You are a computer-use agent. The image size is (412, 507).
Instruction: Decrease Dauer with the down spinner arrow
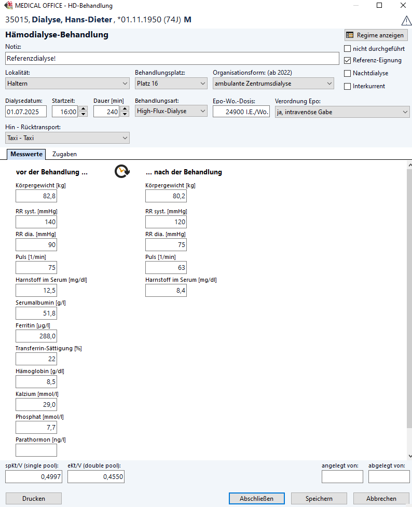coord(125,114)
